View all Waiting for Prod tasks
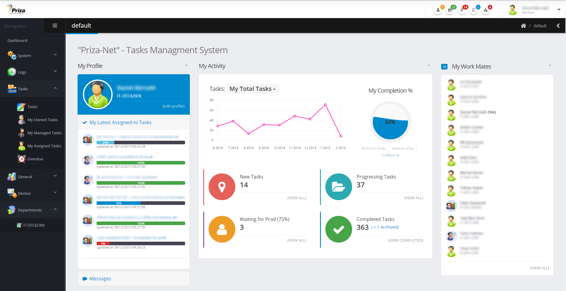 point(297,240)
